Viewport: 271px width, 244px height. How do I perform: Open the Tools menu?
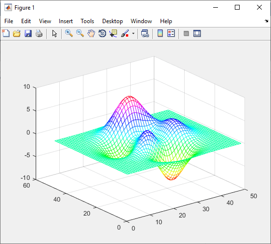[87, 21]
